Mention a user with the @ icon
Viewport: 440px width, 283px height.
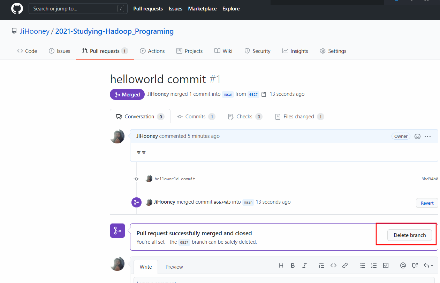click(x=403, y=266)
